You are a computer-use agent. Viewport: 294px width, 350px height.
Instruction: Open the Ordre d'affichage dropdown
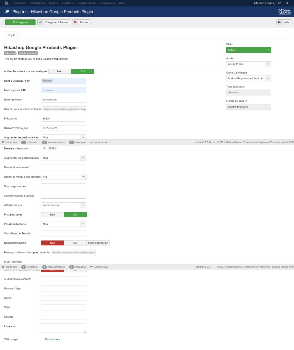pos(249,78)
